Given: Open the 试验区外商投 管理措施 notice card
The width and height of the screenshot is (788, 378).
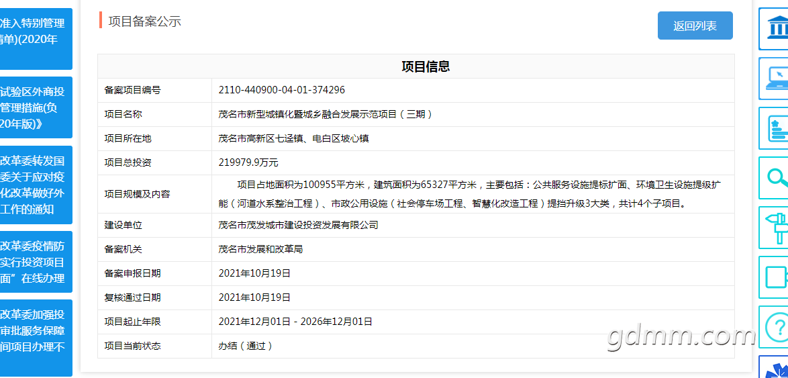Looking at the screenshot, I should click(x=36, y=107).
